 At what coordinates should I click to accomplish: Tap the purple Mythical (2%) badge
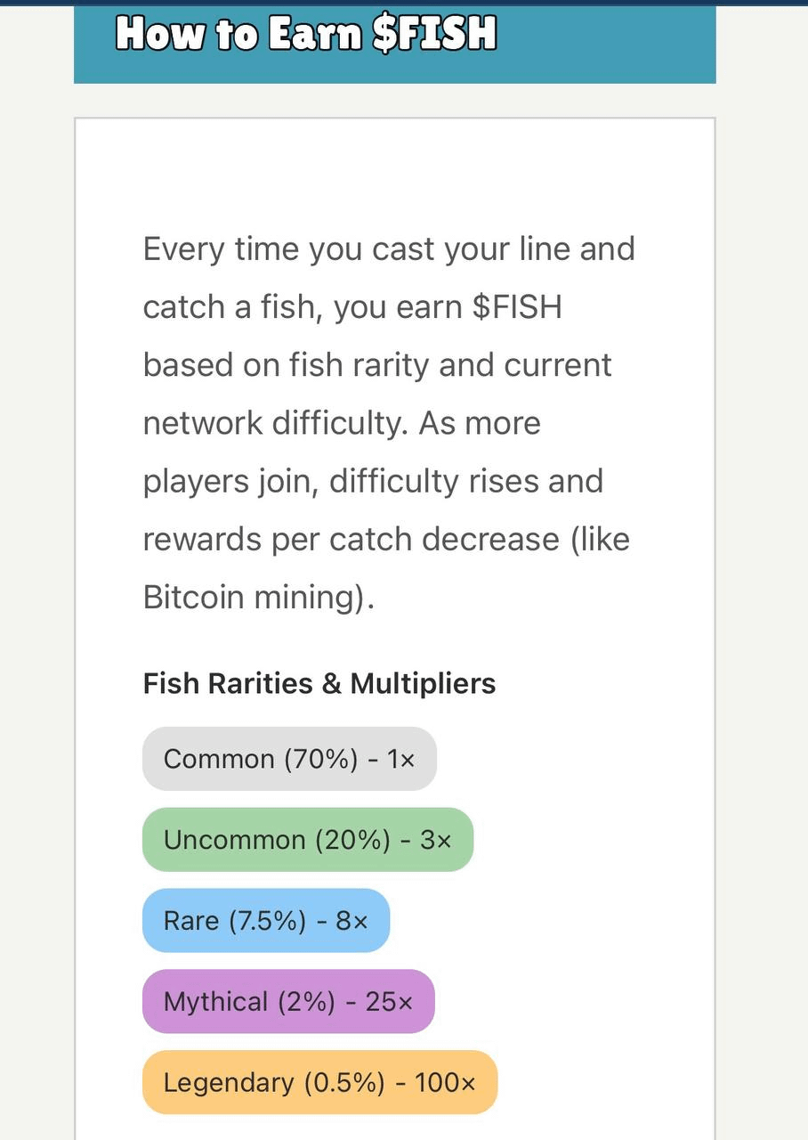click(x=287, y=1002)
